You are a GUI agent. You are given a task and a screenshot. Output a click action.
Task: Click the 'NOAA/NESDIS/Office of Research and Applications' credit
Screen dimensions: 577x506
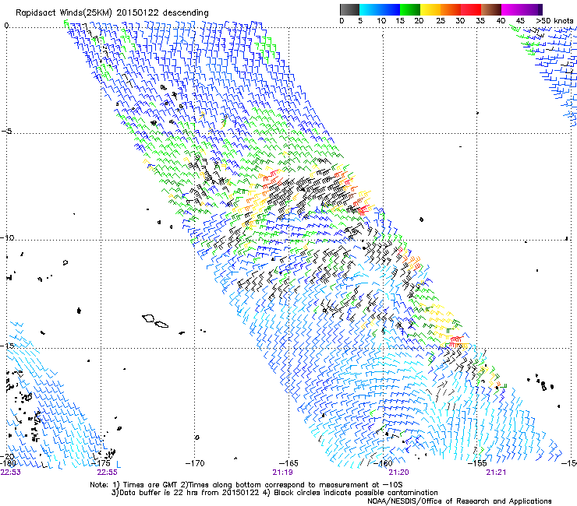coord(459,501)
